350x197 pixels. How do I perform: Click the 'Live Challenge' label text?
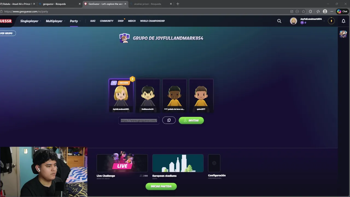coord(106,176)
